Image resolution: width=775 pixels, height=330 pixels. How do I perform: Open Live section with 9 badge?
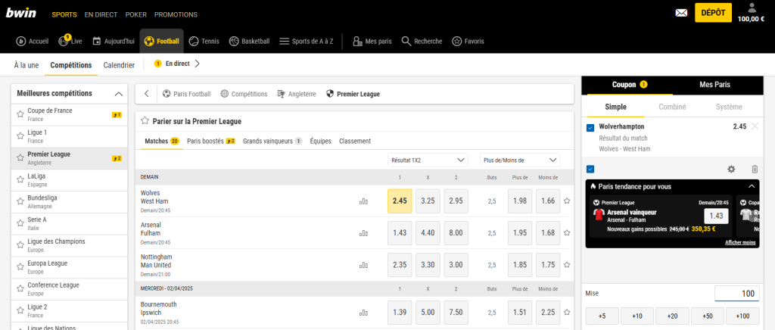pos(70,41)
